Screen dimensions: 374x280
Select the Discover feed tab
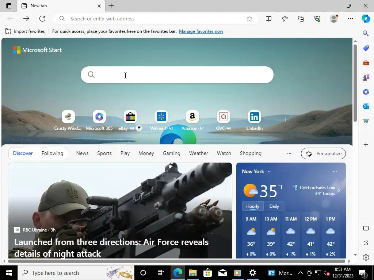click(x=23, y=153)
